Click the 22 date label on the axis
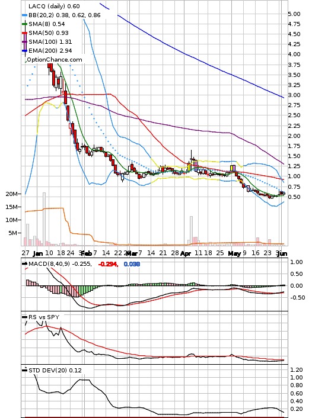The height and width of the screenshot is (418, 312). click(x=118, y=253)
